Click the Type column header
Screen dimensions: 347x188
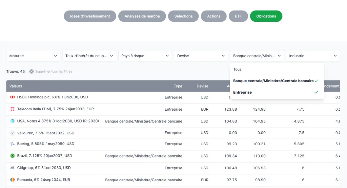178,86
